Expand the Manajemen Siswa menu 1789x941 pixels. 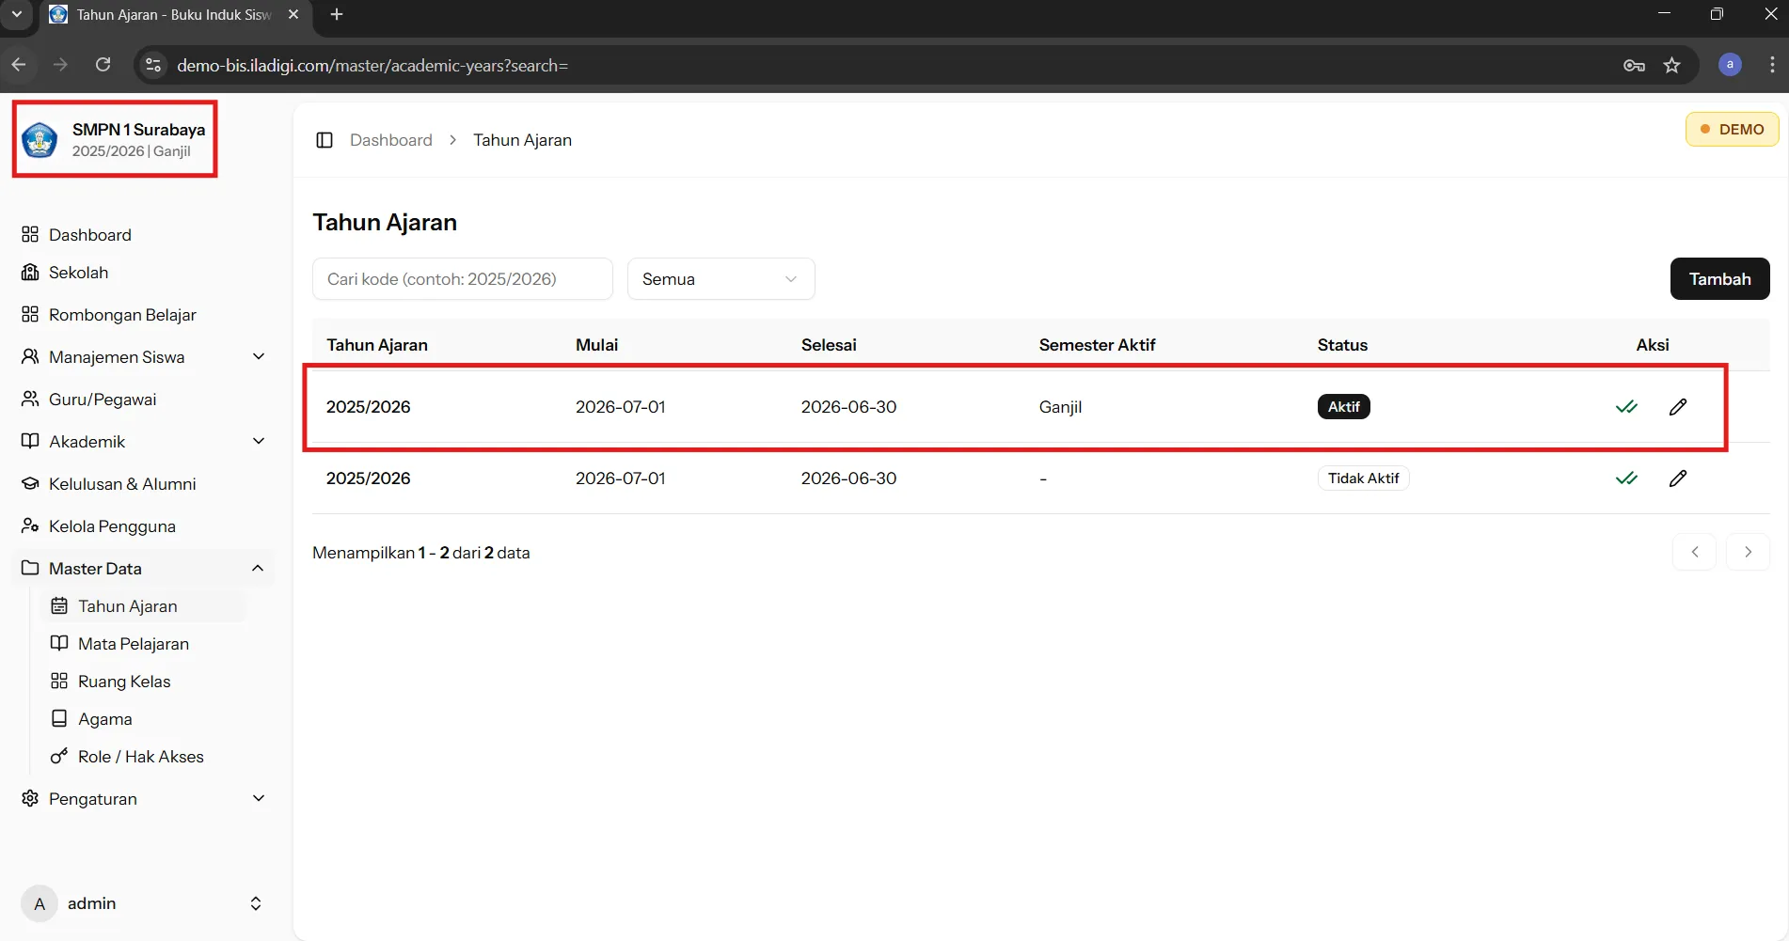(x=143, y=357)
